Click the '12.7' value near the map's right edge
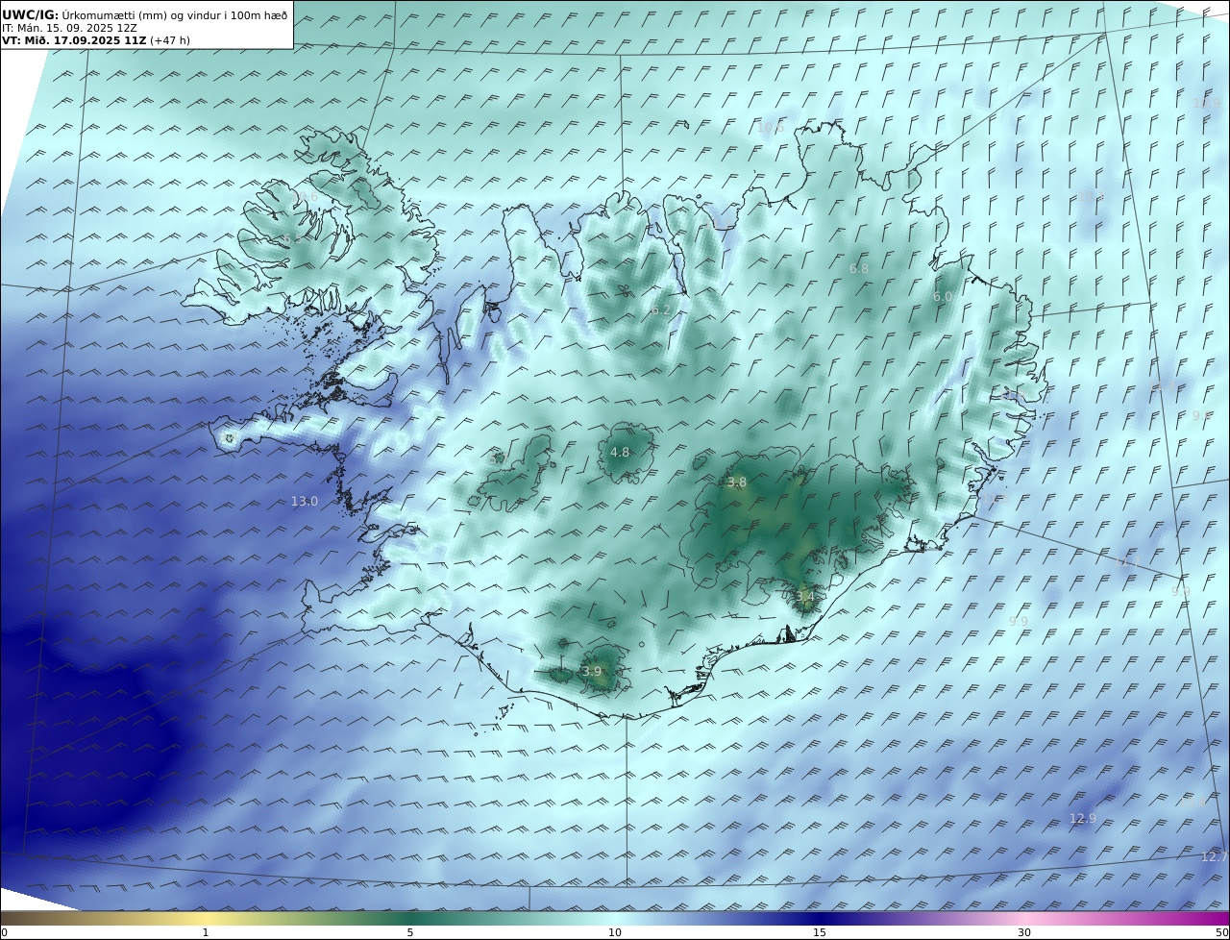 pyautogui.click(x=1215, y=856)
